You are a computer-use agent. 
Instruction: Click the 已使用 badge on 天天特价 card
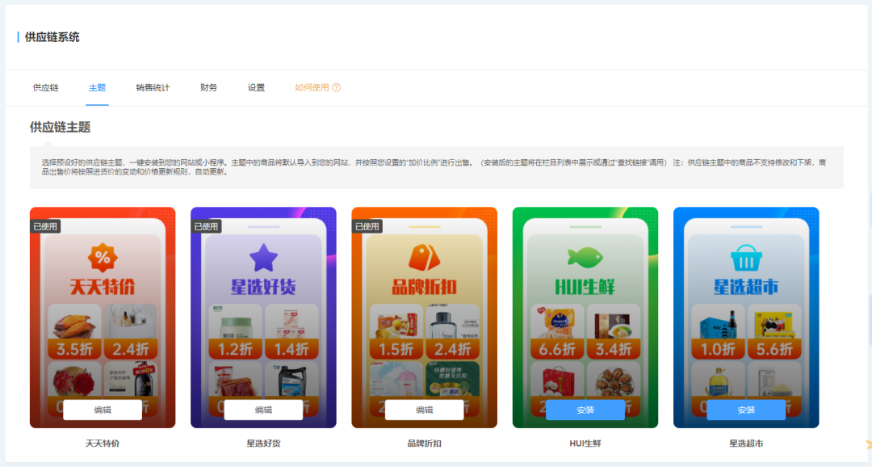(45, 226)
